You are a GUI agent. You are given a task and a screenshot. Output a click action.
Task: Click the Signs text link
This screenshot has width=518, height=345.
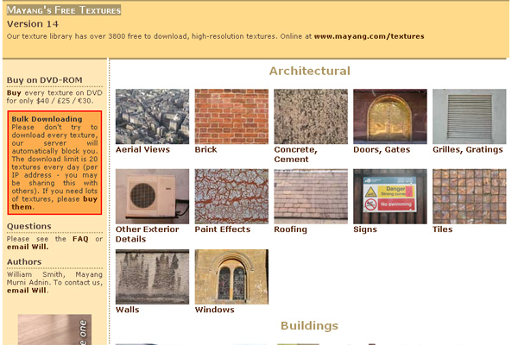(x=365, y=229)
